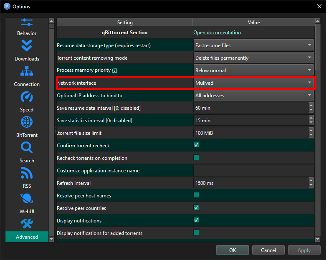Open the Network interface dropdown
The width and height of the screenshot is (334, 260).
pyautogui.click(x=254, y=83)
